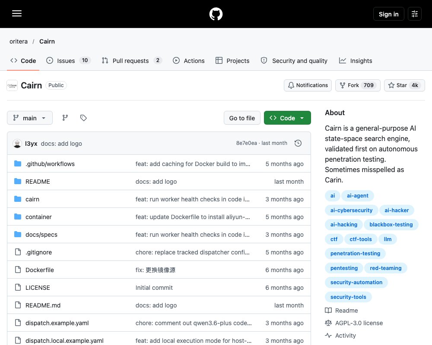This screenshot has height=345, width=432.
Task: Open dispatch.example.yaml file
Action: tap(57, 323)
